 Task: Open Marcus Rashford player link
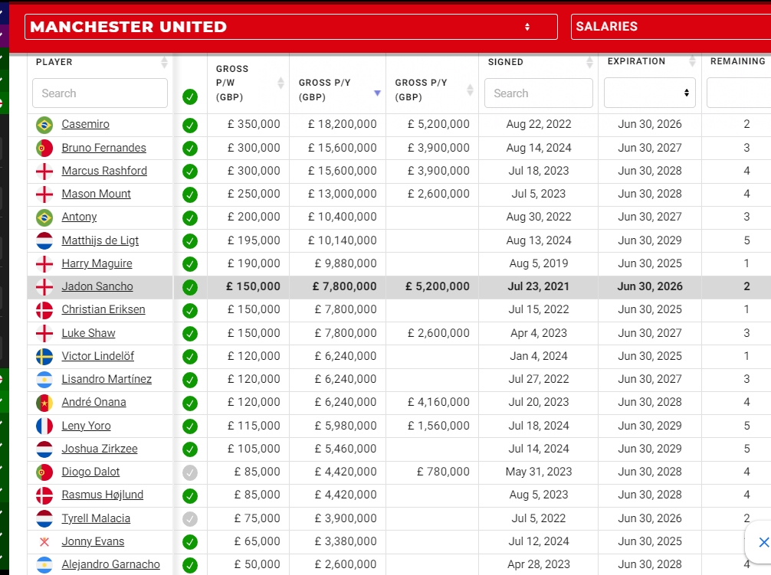tap(104, 171)
